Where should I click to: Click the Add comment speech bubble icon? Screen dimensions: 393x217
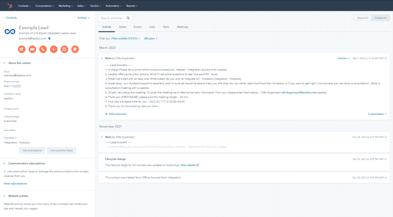(106, 114)
